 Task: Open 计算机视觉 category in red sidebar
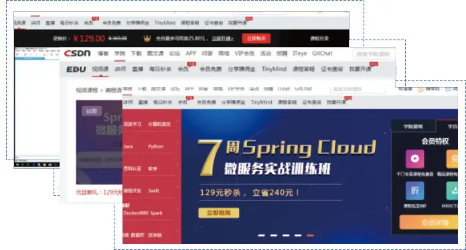point(159,125)
